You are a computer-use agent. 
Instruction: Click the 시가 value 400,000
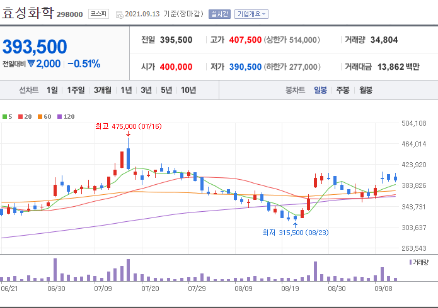(x=176, y=67)
